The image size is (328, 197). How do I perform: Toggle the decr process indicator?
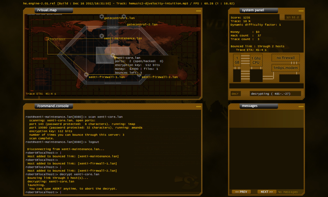(x=235, y=94)
